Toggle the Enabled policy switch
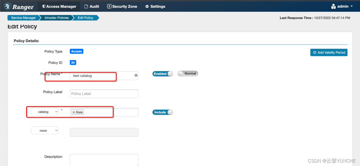The image size is (360, 166). [x=163, y=74]
